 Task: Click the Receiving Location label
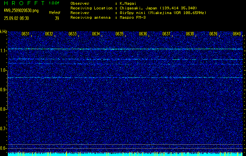click(x=92, y=8)
